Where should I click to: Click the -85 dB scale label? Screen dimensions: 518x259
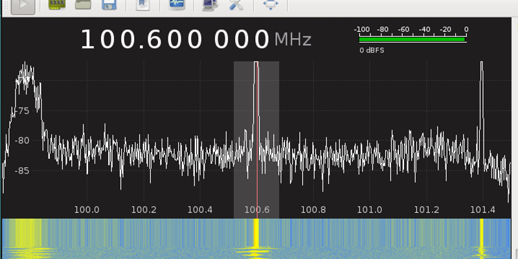(x=22, y=171)
